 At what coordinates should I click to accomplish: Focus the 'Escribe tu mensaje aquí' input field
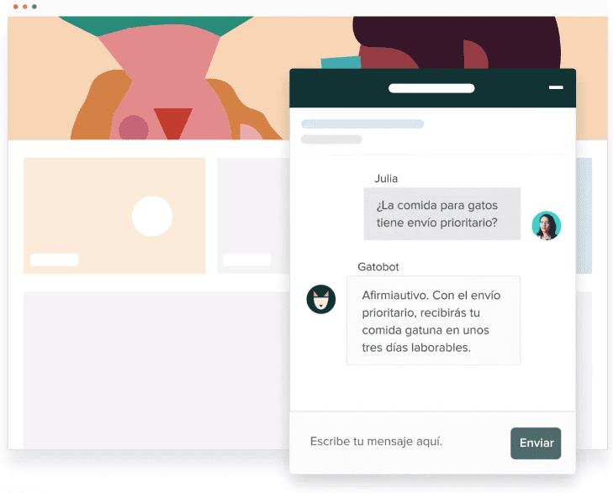click(x=399, y=442)
